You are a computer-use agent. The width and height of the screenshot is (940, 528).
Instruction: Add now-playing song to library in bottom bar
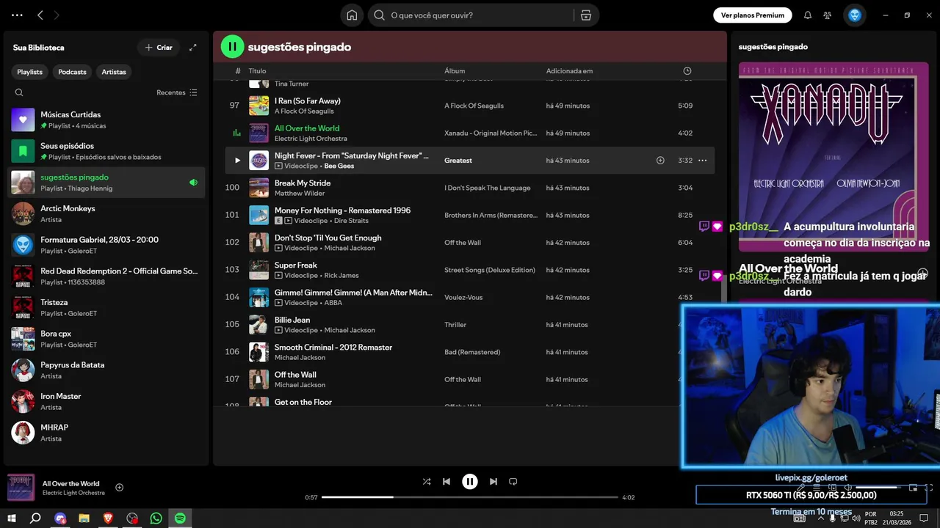coord(120,488)
